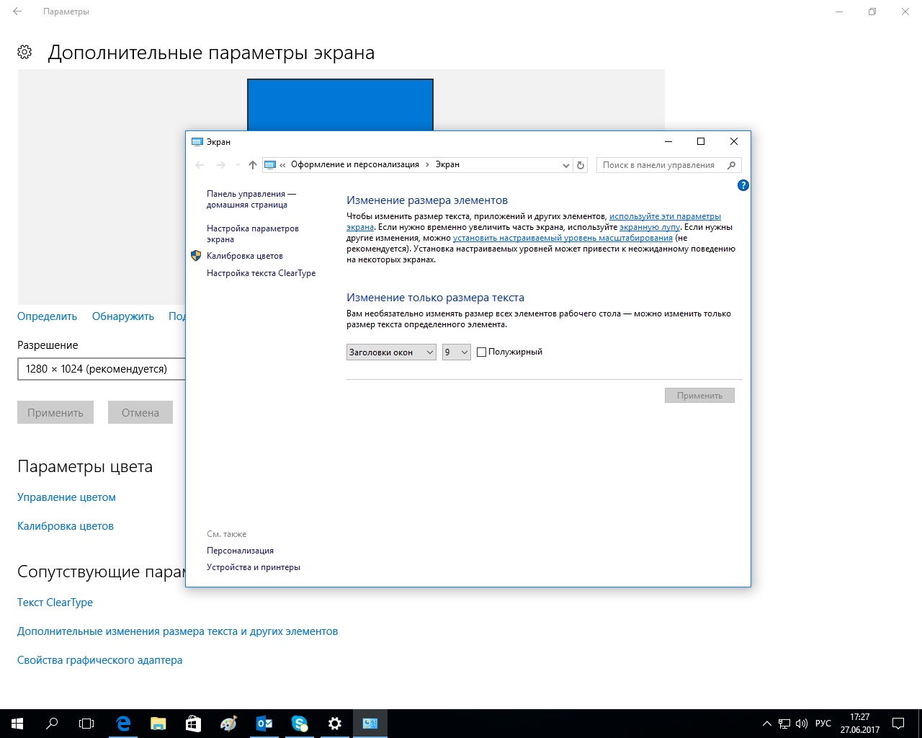Image resolution: width=922 pixels, height=738 pixels.
Task: Click the search magnifier in control panel
Action: pyautogui.click(x=732, y=165)
